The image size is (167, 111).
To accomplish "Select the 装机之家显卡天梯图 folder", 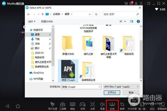I will [109, 47].
